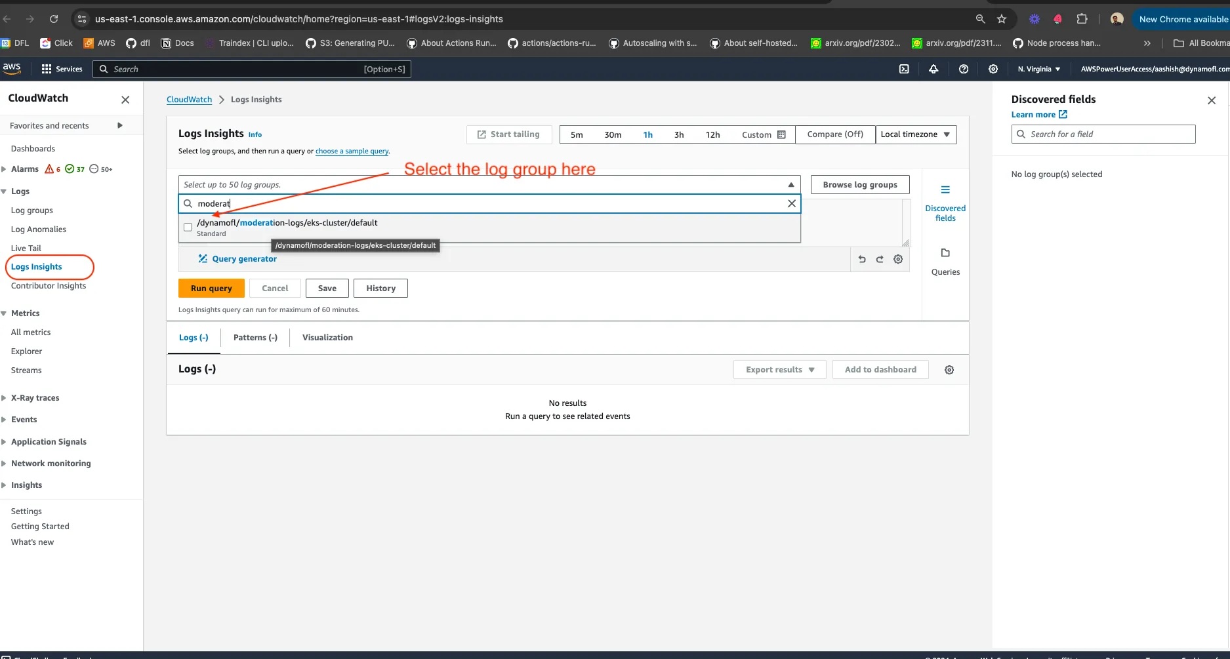Open the Services grid menu

point(62,69)
